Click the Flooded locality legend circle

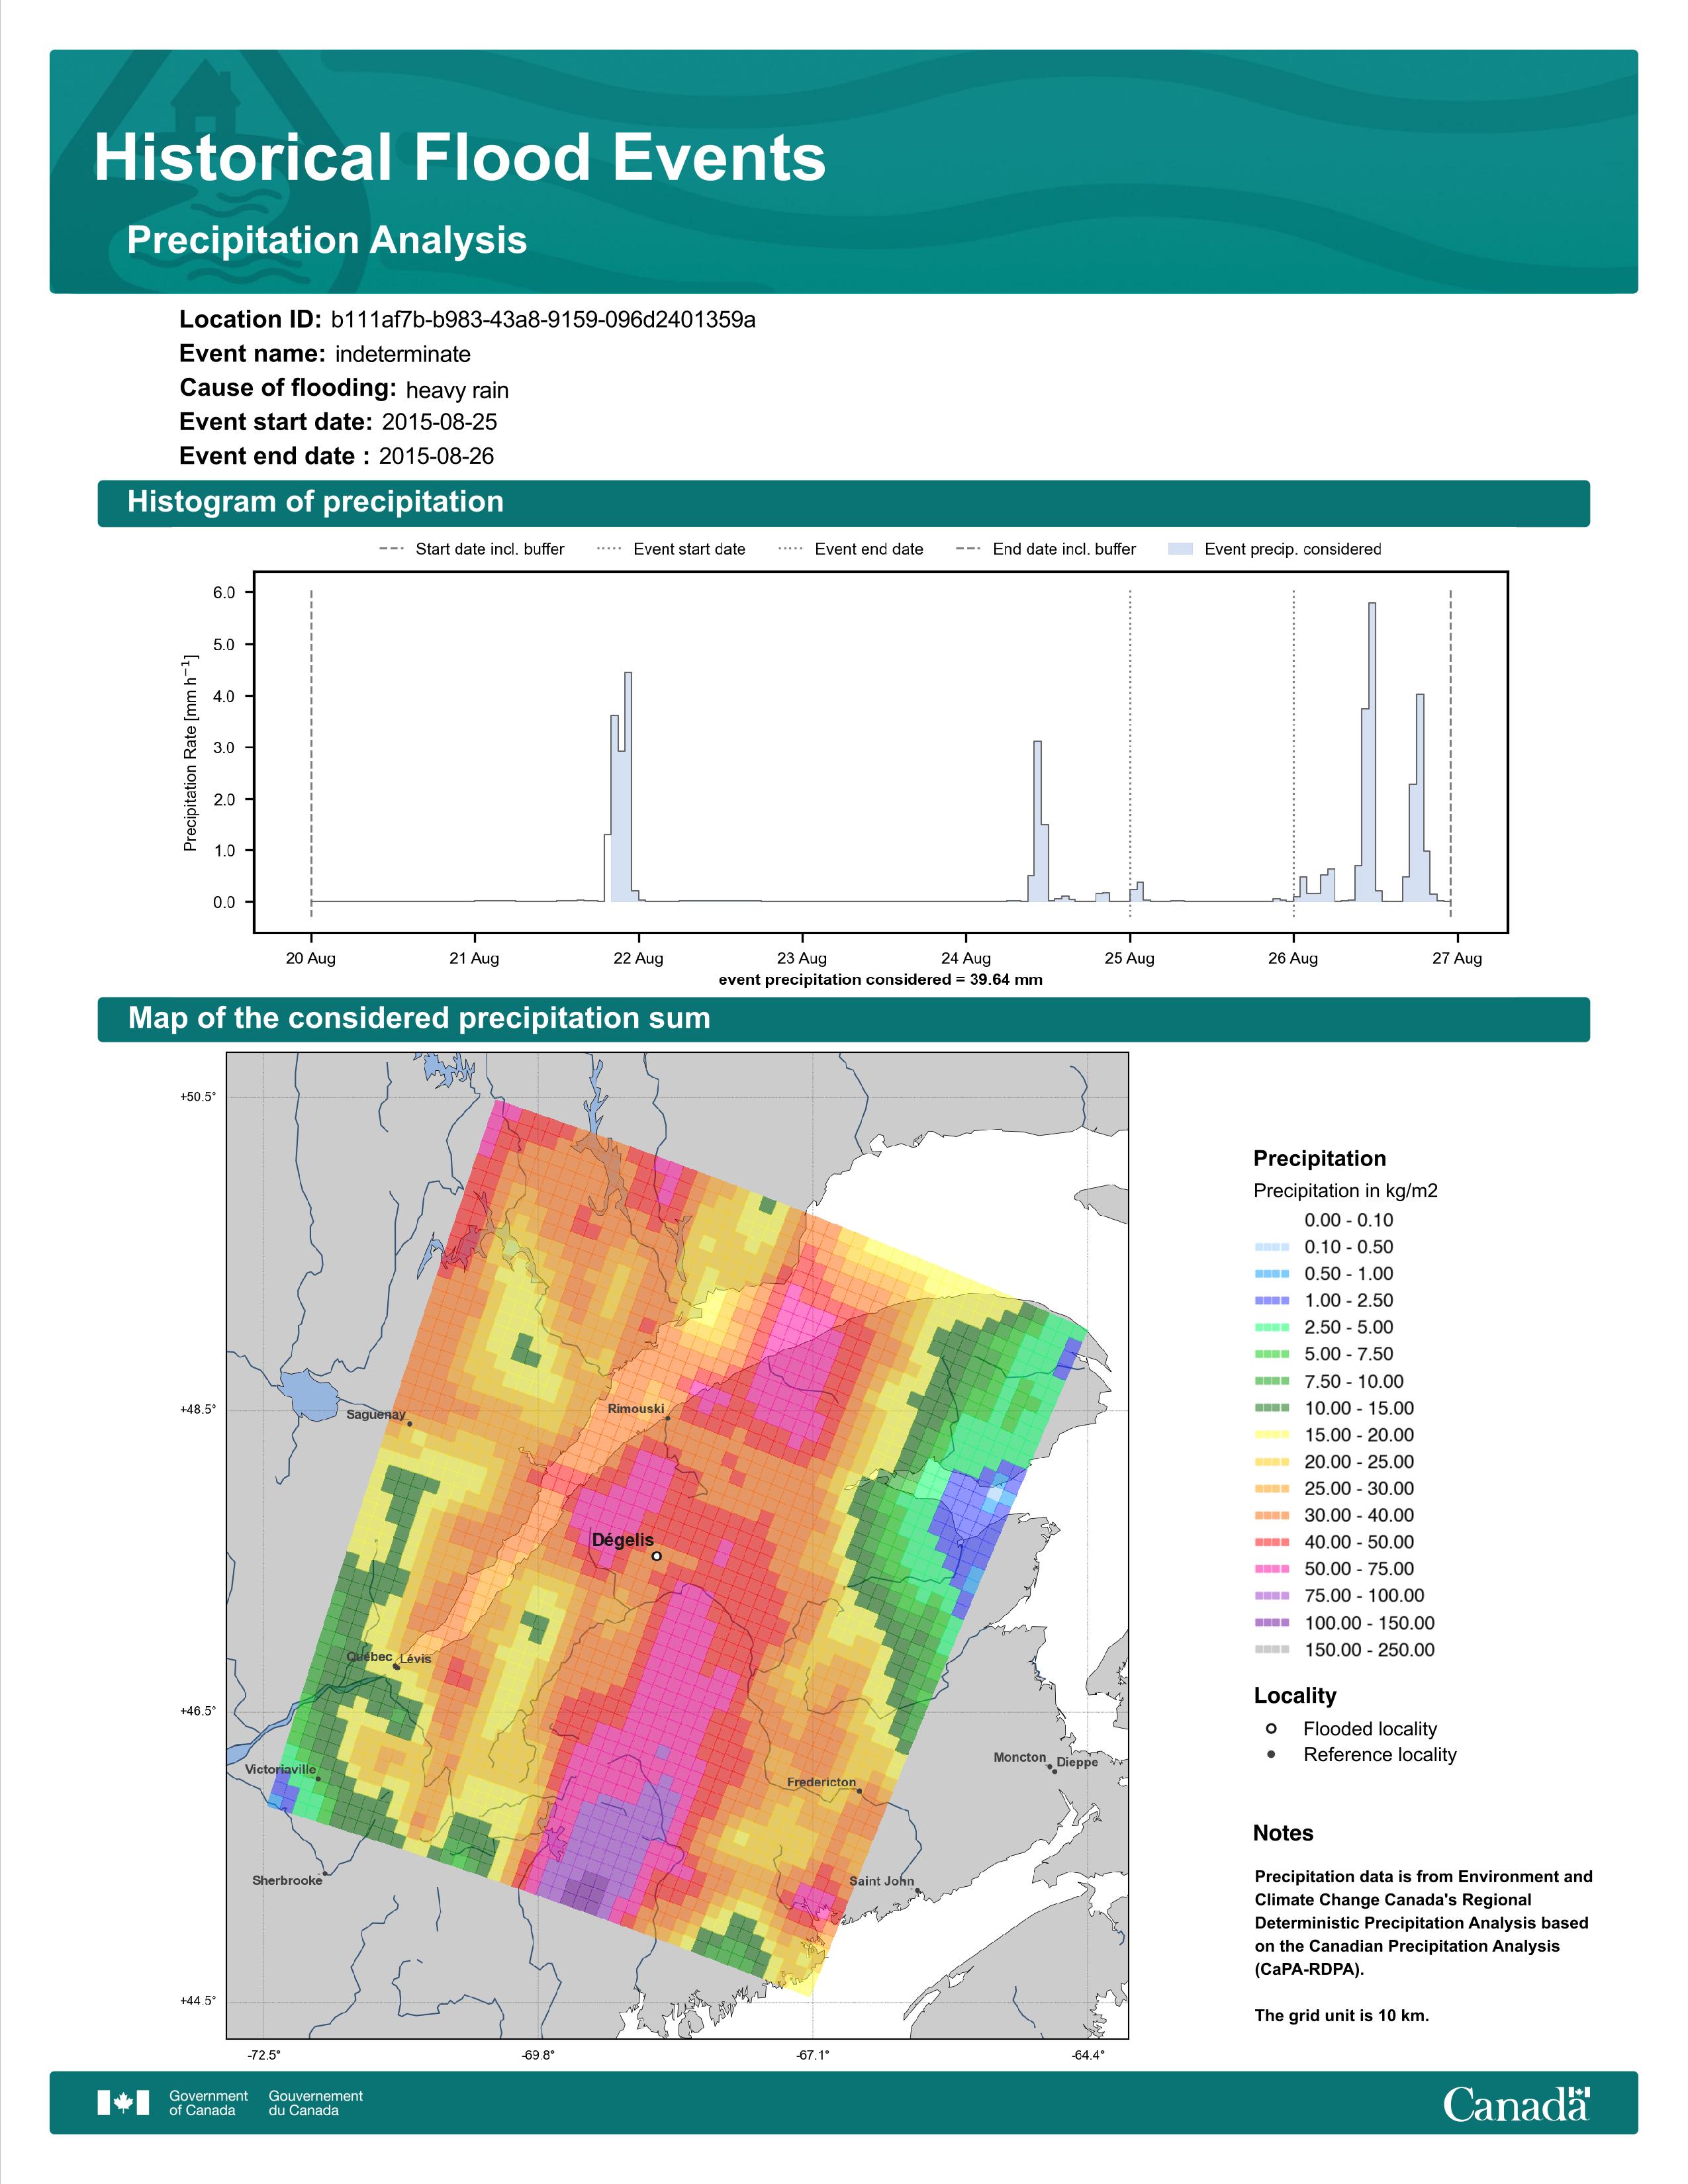pyautogui.click(x=1271, y=1728)
